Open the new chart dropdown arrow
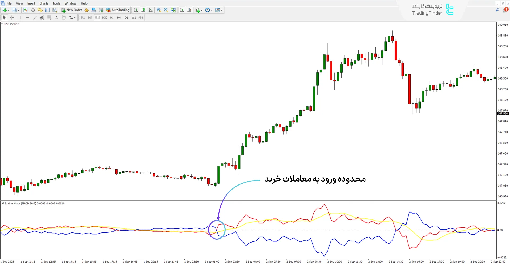This screenshot has height=264, width=510. pyautogui.click(x=9, y=10)
